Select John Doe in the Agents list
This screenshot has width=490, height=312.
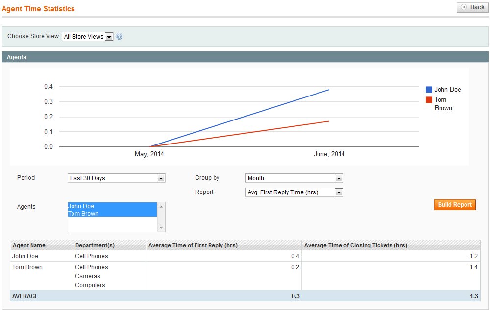pyautogui.click(x=112, y=206)
